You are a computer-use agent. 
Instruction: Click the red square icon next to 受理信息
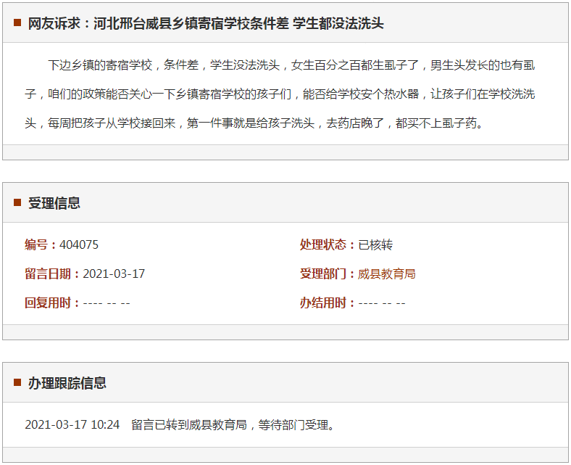17,203
